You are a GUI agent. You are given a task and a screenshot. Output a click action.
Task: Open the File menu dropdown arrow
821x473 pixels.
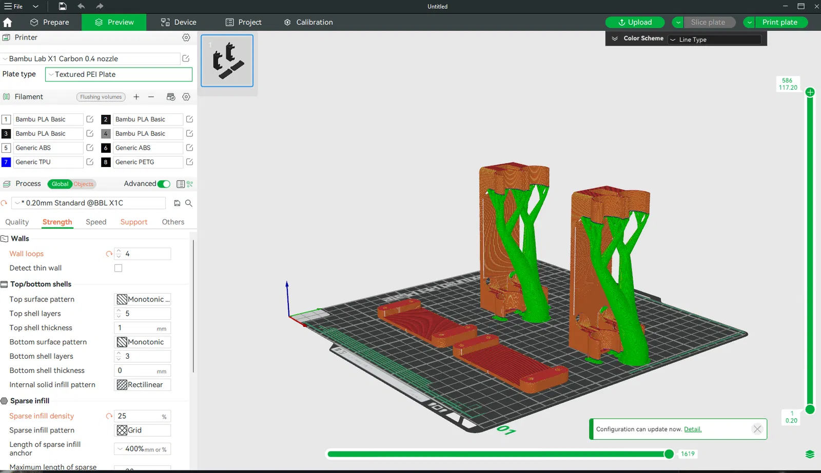(x=35, y=6)
